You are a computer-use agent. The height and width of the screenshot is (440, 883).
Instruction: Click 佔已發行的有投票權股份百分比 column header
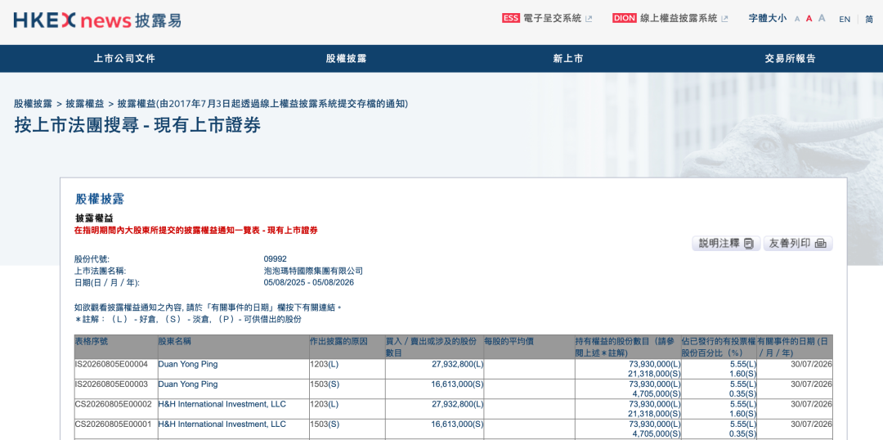point(719,347)
